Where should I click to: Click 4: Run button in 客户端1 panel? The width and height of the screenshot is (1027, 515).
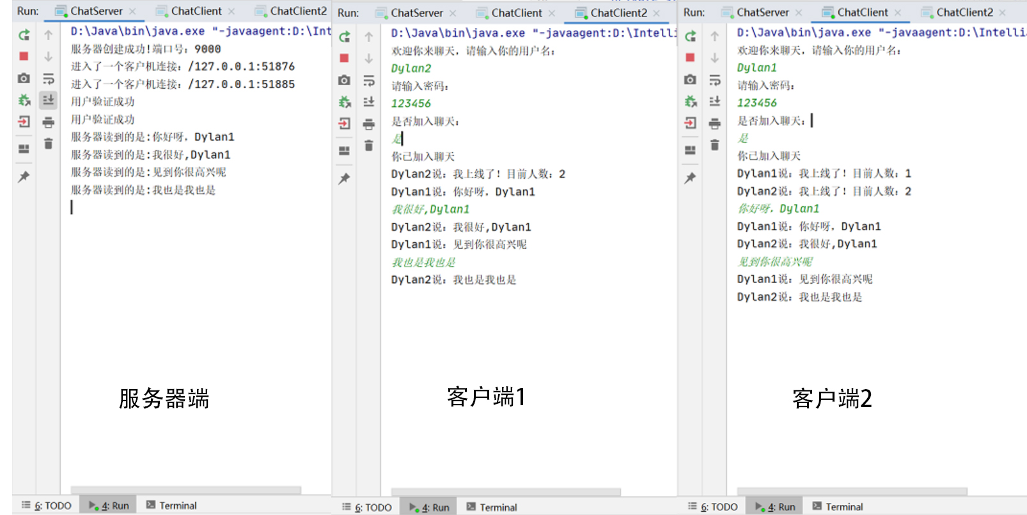429,507
